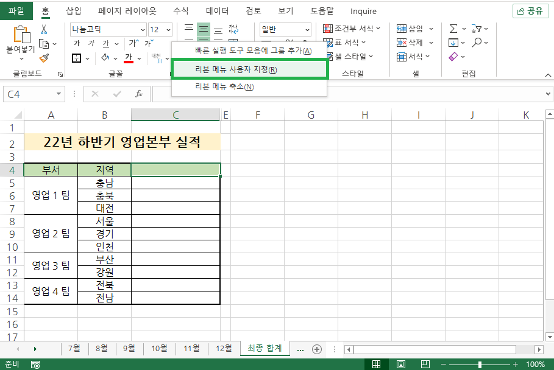Select the AutoSum (자동 합계) icon
This screenshot has height=370, width=554.
pyautogui.click(x=453, y=29)
